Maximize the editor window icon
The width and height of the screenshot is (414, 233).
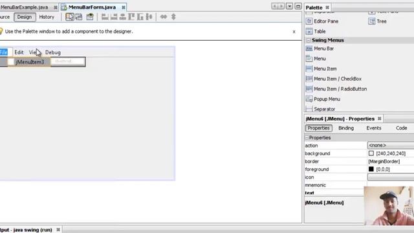point(298,6)
